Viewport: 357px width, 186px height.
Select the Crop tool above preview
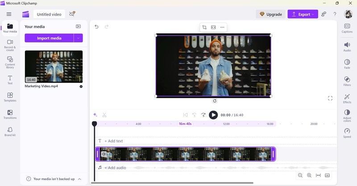(x=204, y=27)
